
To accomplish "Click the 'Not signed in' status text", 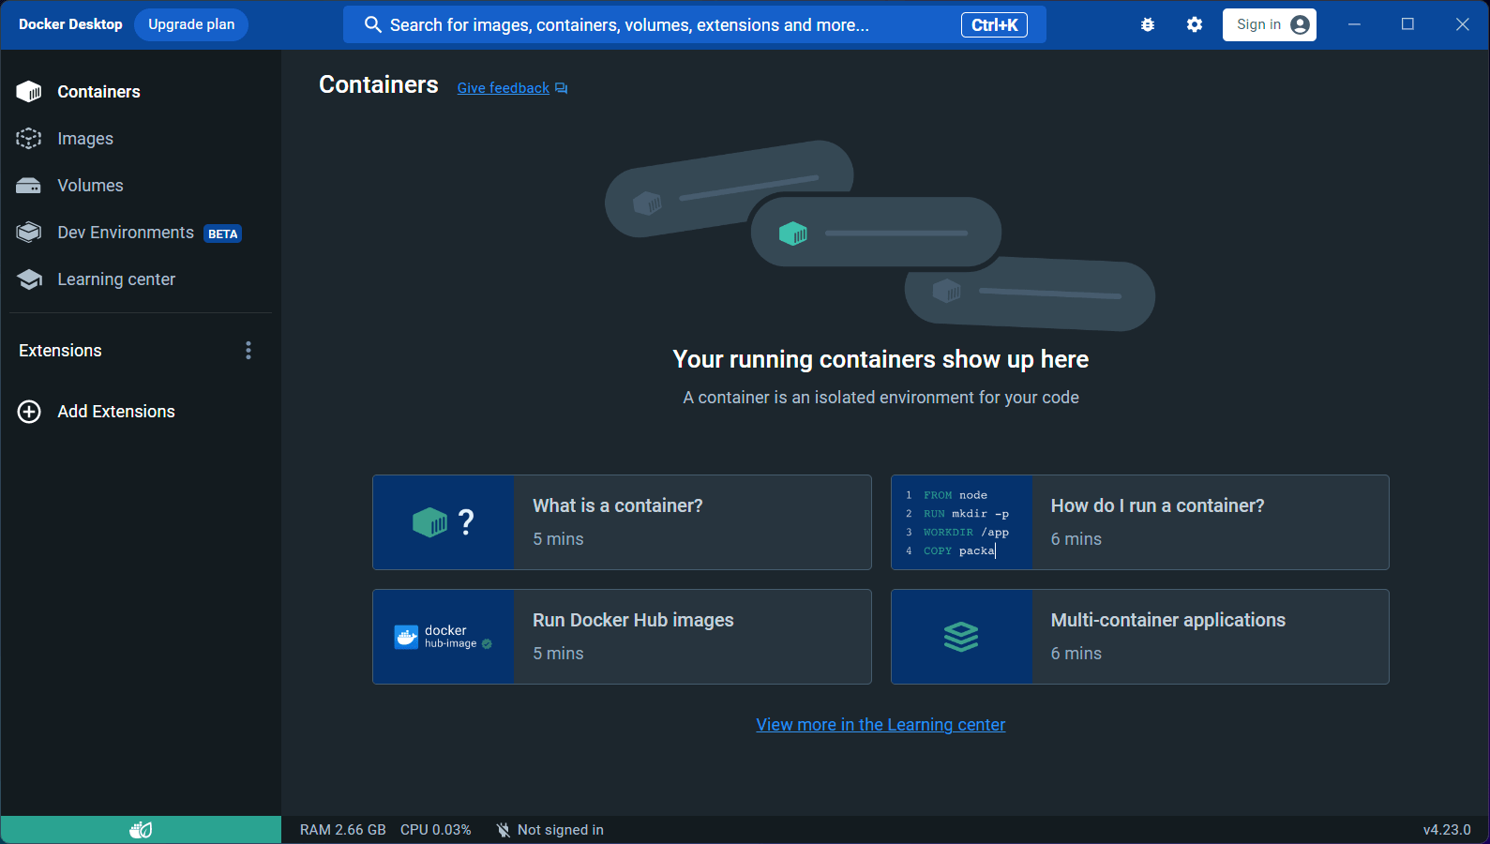I will (x=561, y=830).
